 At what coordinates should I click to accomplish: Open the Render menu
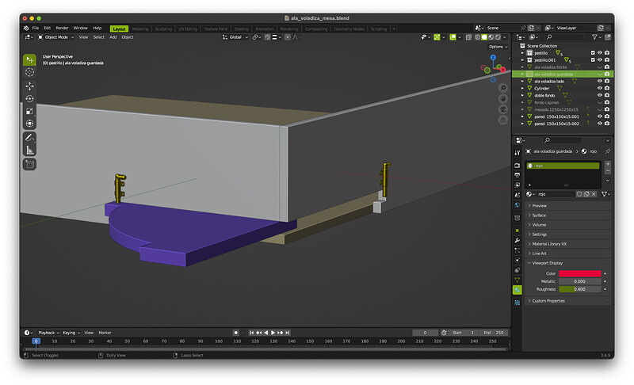[x=62, y=28]
